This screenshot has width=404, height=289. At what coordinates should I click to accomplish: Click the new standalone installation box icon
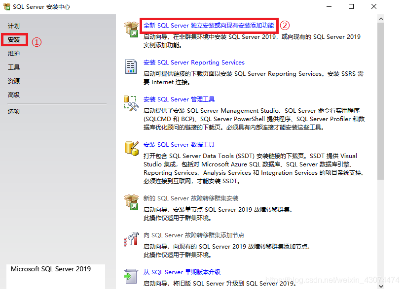131,29
